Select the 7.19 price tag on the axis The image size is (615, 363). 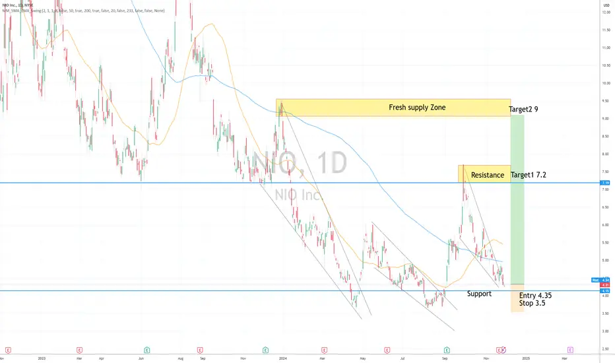[x=606, y=183]
